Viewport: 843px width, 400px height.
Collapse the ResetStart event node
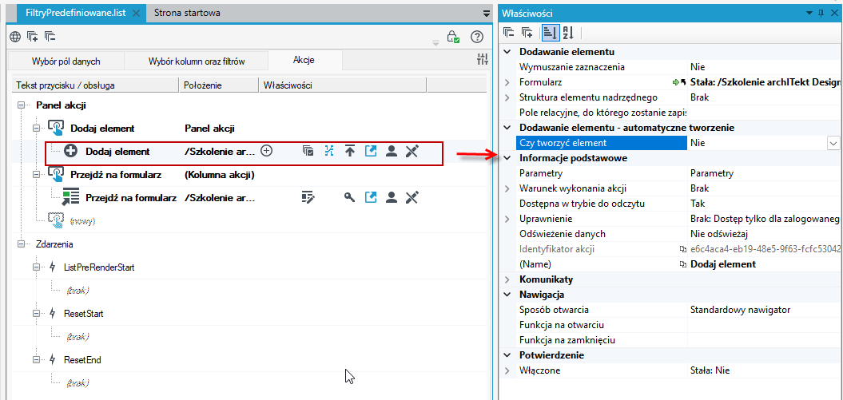click(x=37, y=313)
